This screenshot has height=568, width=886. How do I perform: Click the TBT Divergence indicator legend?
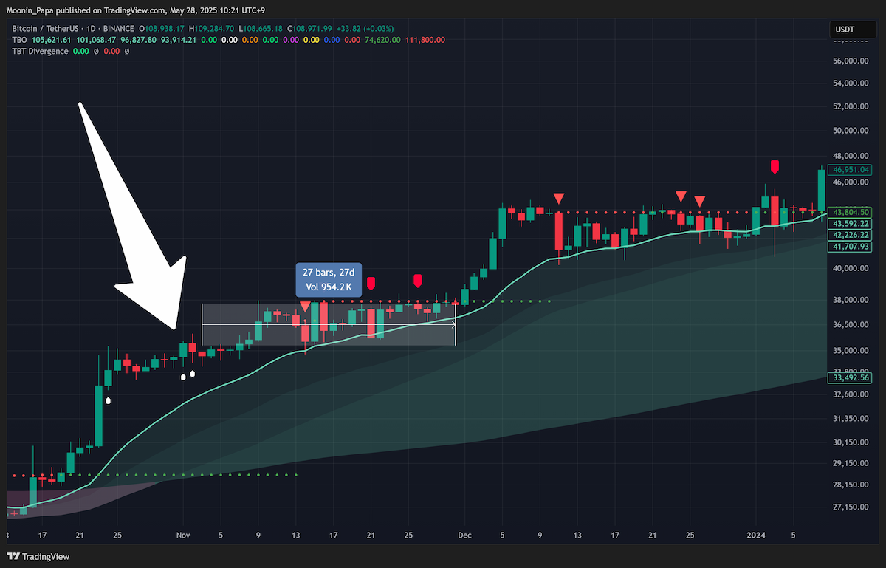[40, 51]
